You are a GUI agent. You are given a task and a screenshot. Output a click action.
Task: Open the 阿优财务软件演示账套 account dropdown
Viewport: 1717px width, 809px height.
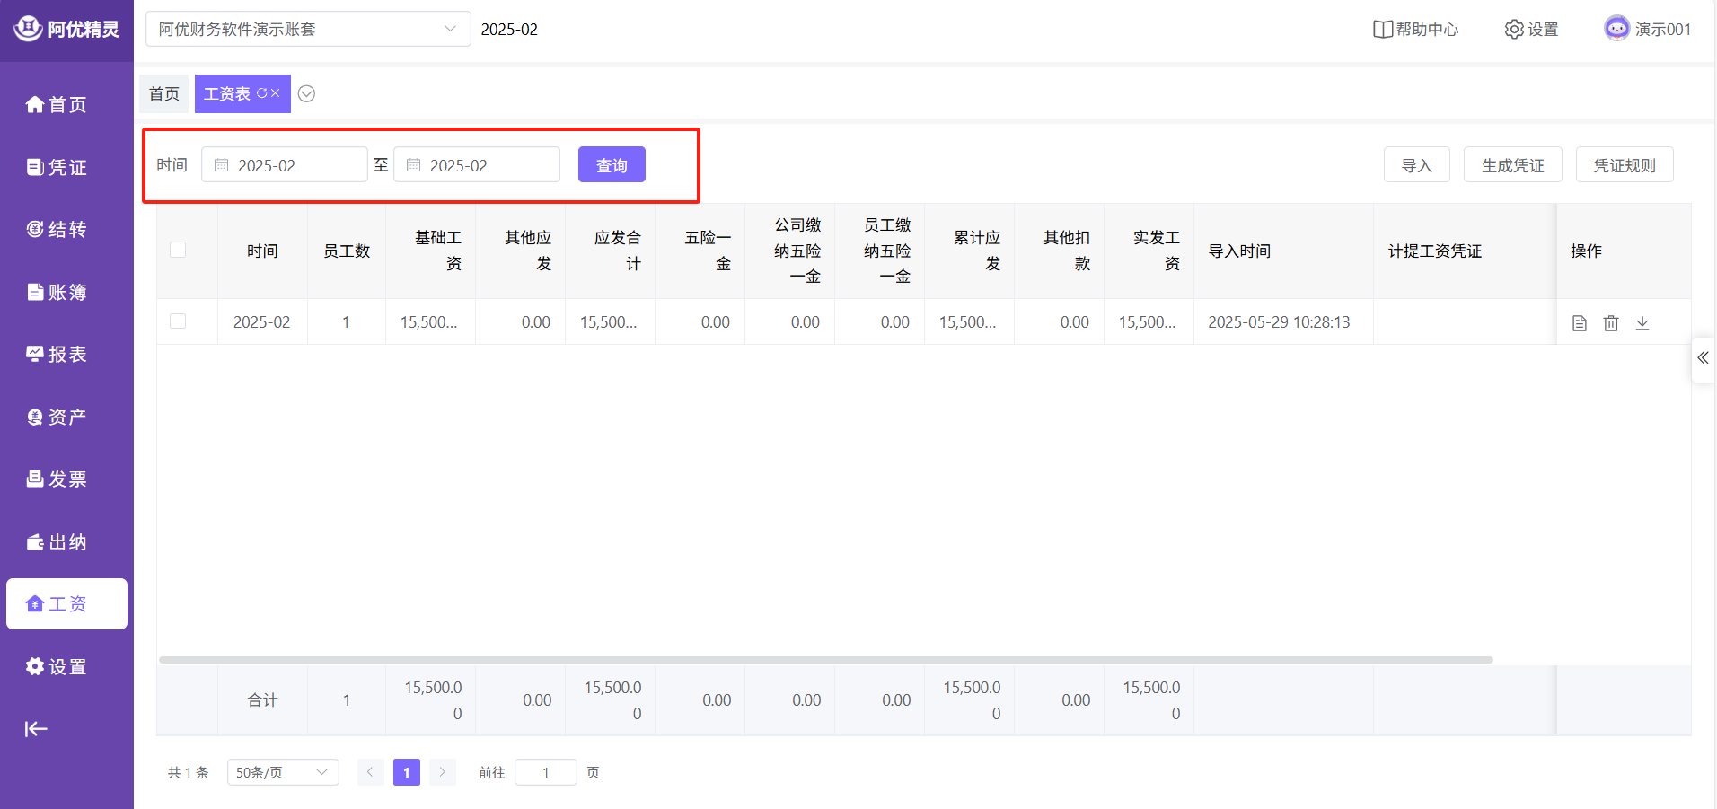click(307, 30)
